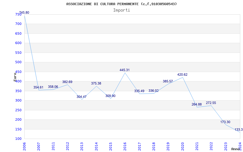The width and height of the screenshot is (243, 152).
Task: Click the 354.61 data label
Action: point(38,87)
